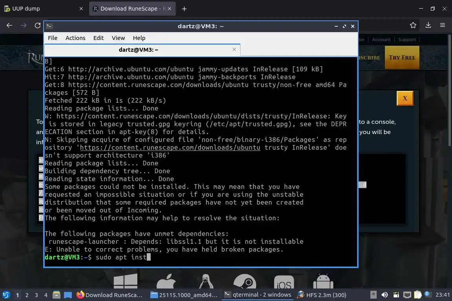
Task: Select the dartz@VM3: ~ terminal tab
Action: 139,49
